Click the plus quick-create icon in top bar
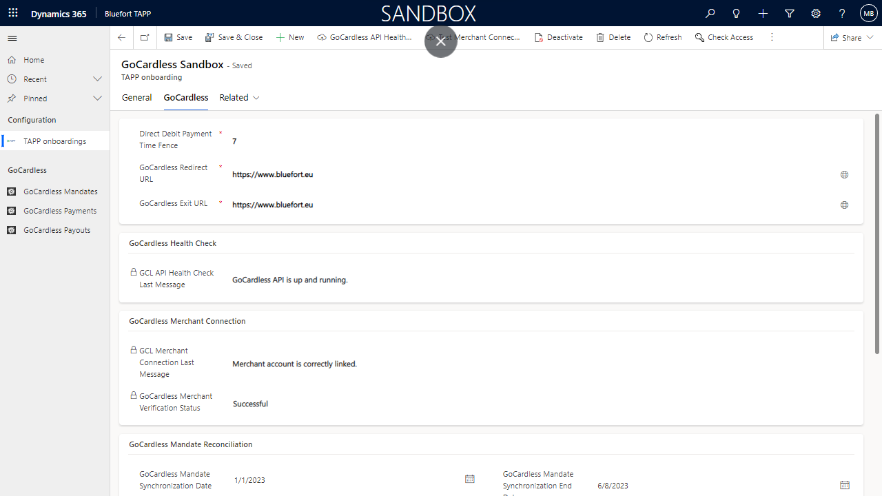The image size is (882, 496). [x=763, y=14]
